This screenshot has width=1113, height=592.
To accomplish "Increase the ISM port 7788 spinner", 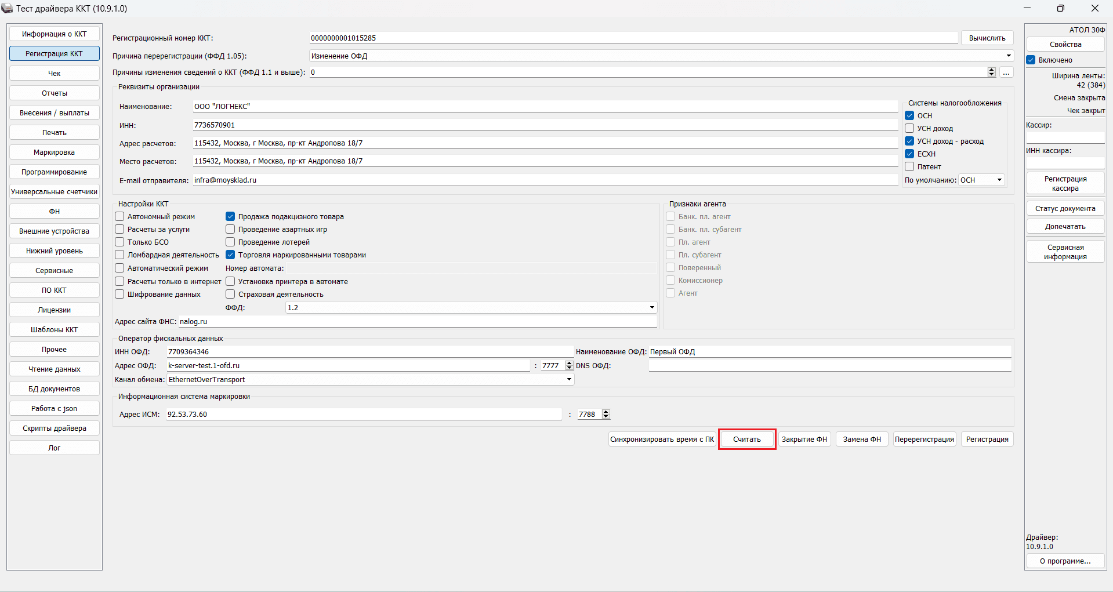I will (606, 412).
